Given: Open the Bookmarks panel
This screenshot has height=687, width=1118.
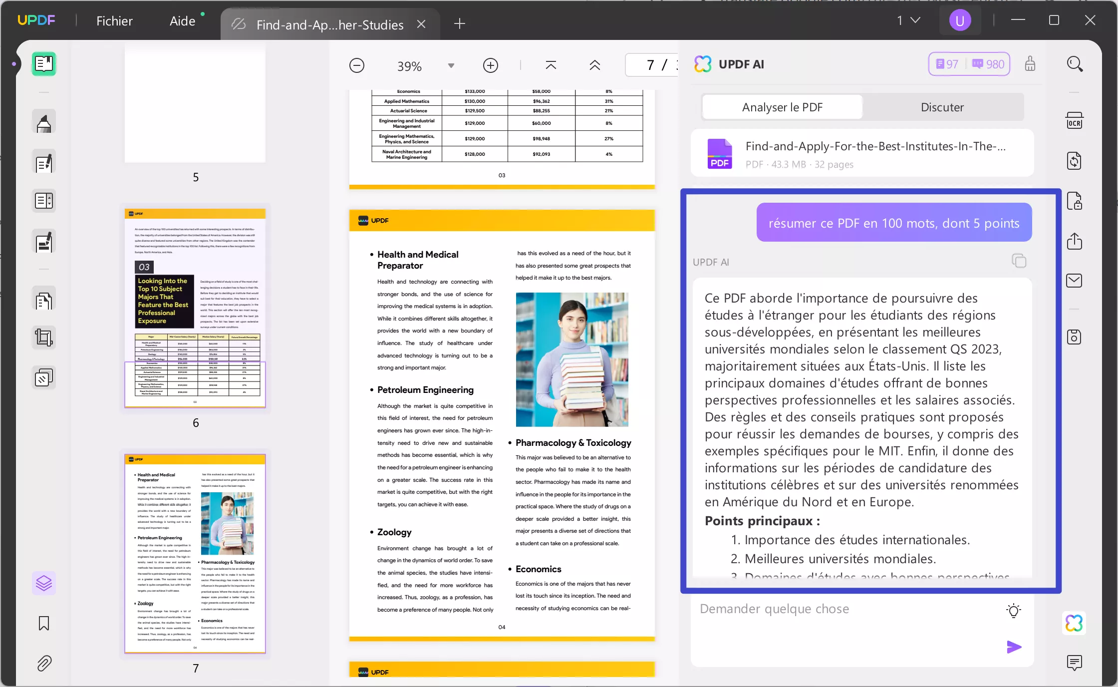Looking at the screenshot, I should [44, 623].
